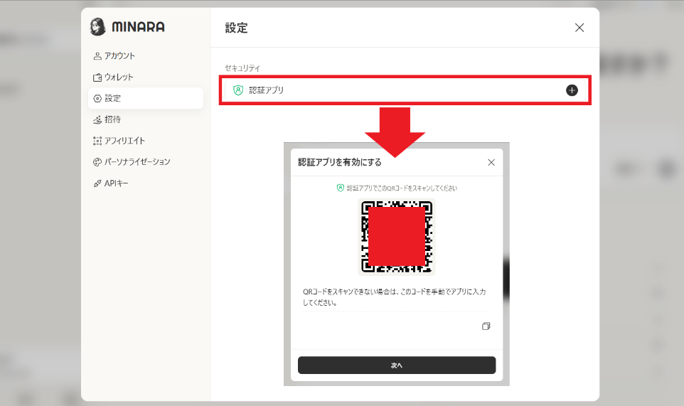The width and height of the screenshot is (684, 406).
Task: Select the 設定 sidebar item
Action: (146, 98)
